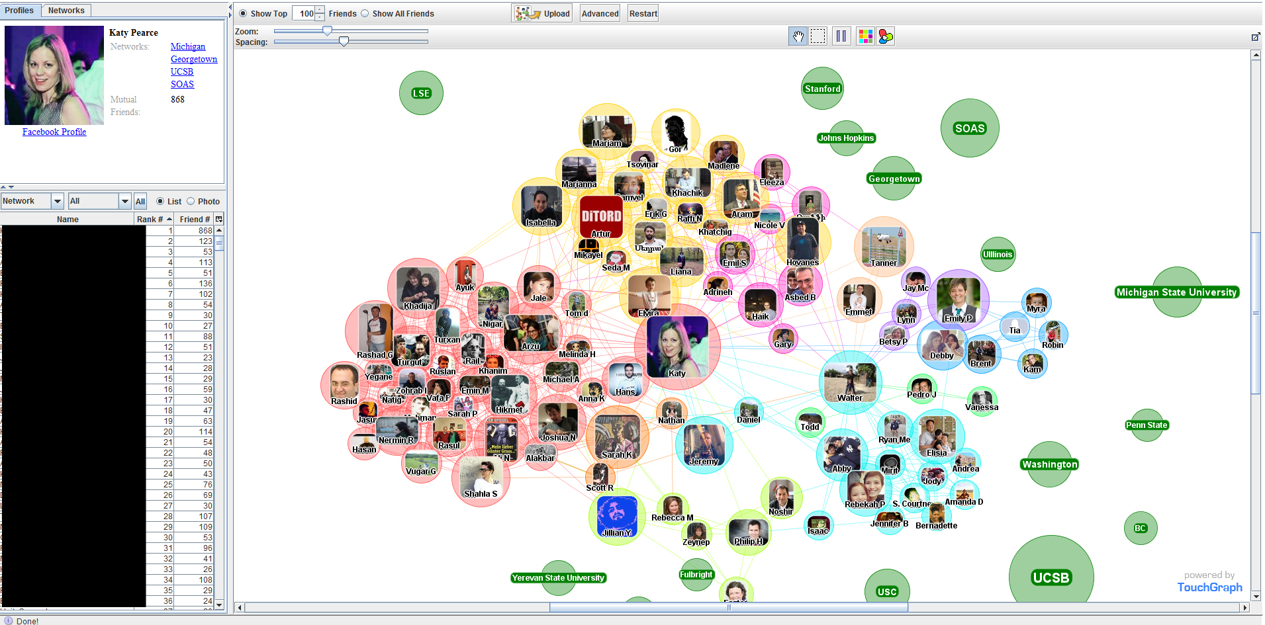
Task: Expand the profile pane with the down arrow
Action: coord(11,187)
